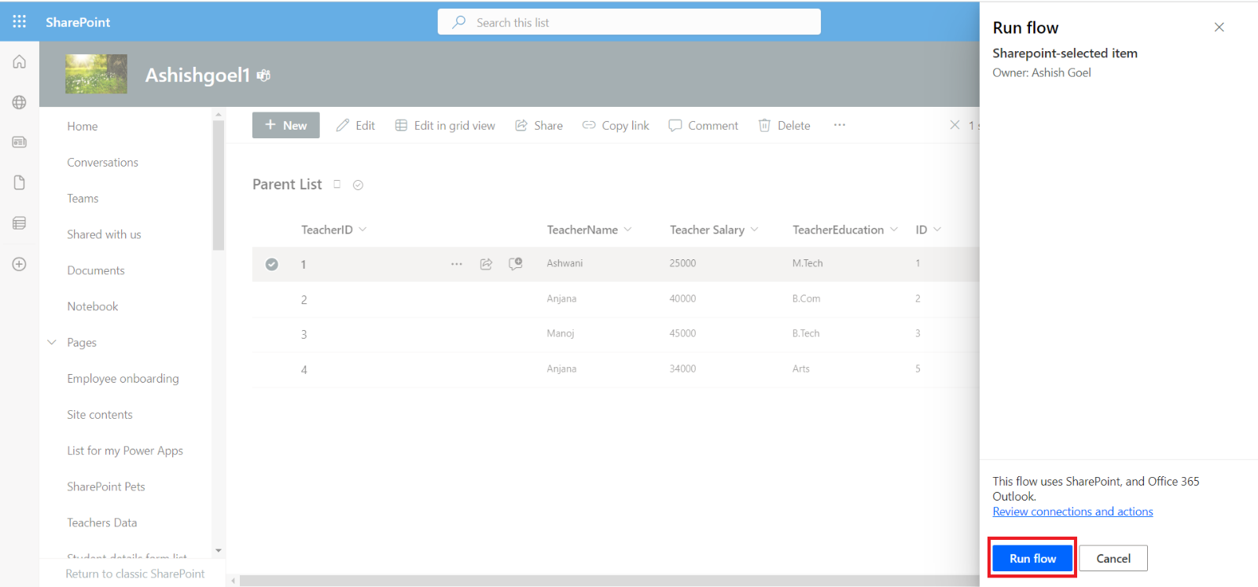
Task: Open the three-dot actions menu on row 1
Action: tap(457, 264)
